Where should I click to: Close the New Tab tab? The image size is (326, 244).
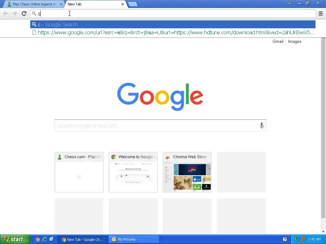pos(123,4)
